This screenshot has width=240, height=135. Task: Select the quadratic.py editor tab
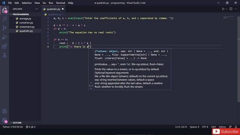coord(53,9)
